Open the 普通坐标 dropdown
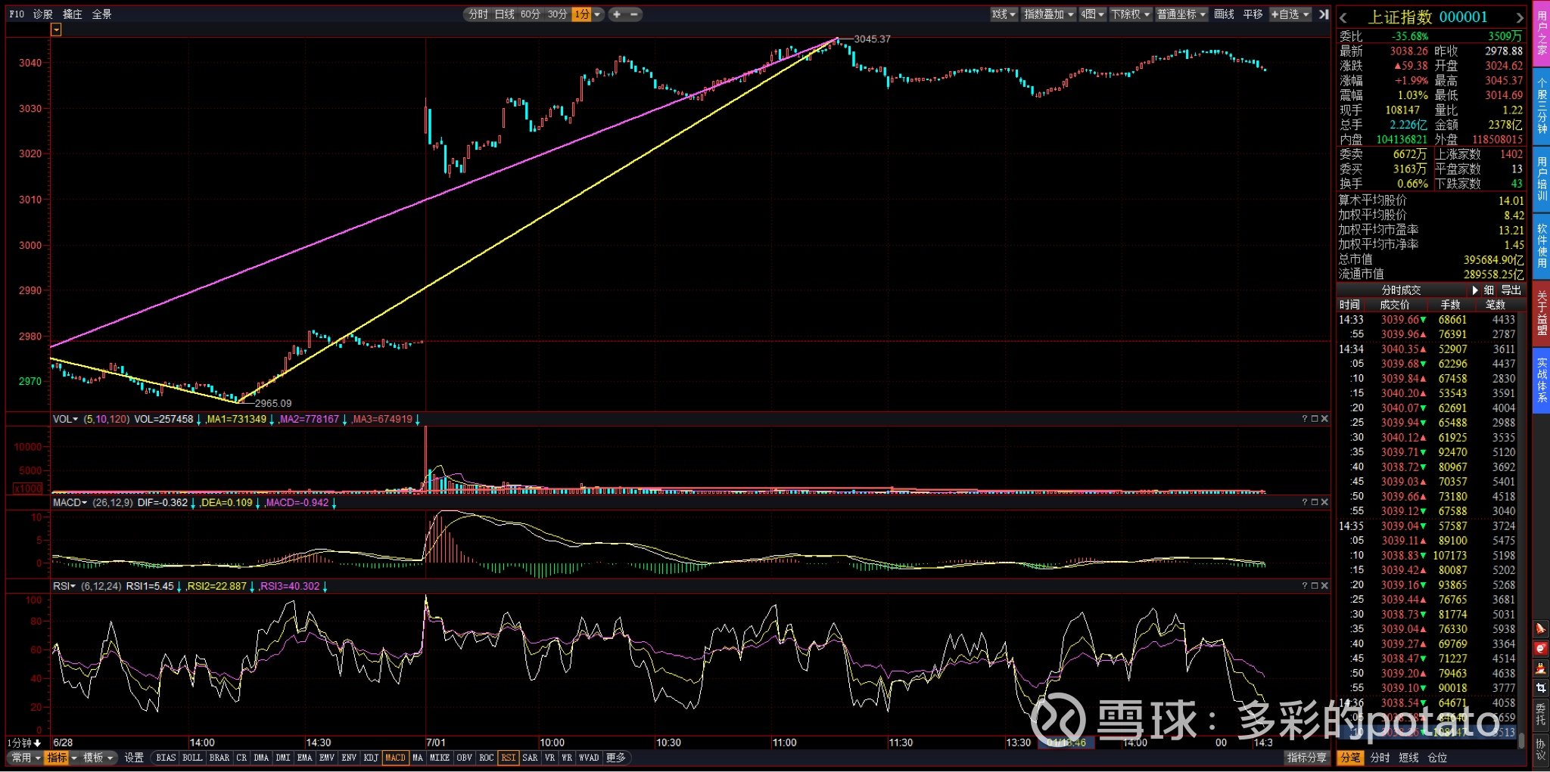Image resolution: width=1550 pixels, height=772 pixels. tap(1181, 14)
